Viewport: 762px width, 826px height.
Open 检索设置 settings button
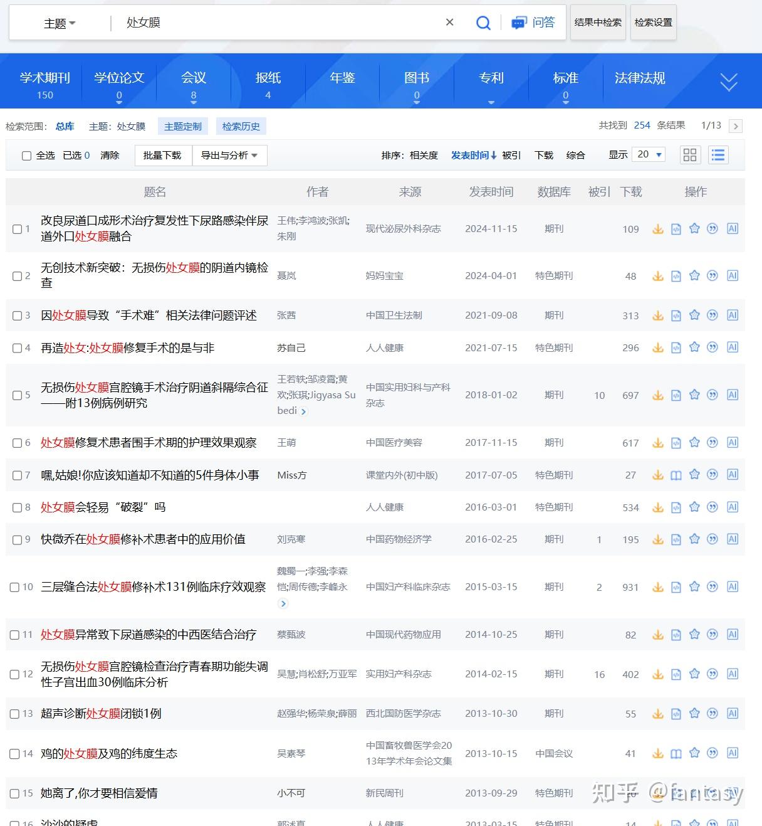click(654, 23)
